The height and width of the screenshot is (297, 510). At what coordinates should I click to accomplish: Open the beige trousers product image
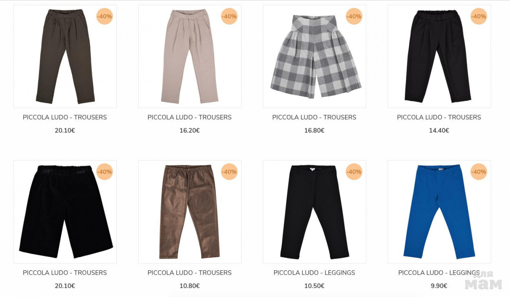pos(190,56)
